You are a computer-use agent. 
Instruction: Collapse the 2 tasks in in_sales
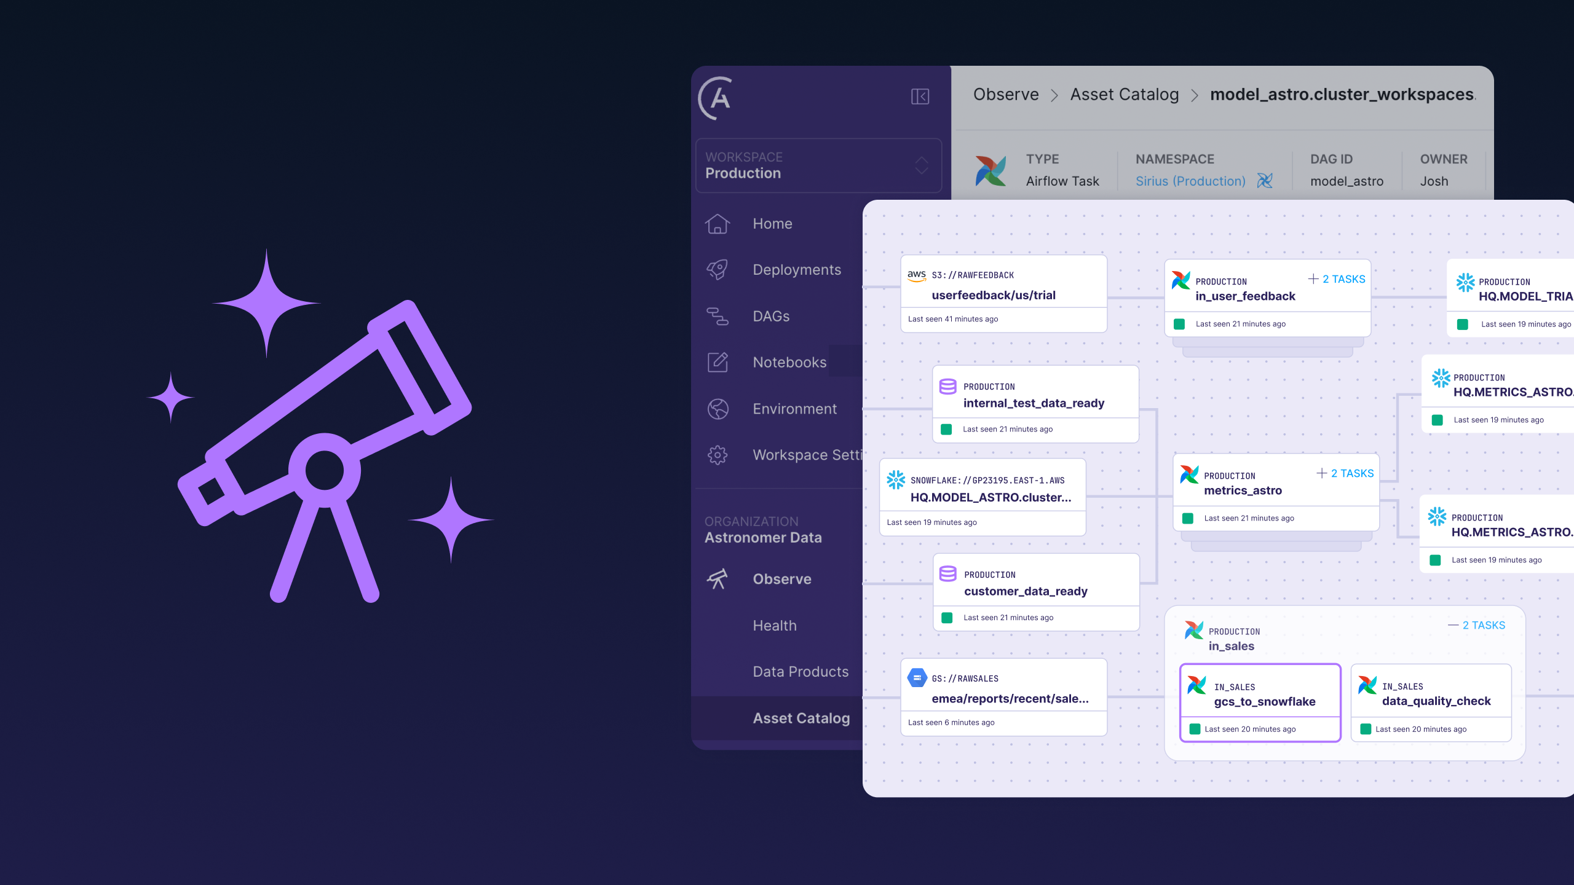pos(1477,625)
